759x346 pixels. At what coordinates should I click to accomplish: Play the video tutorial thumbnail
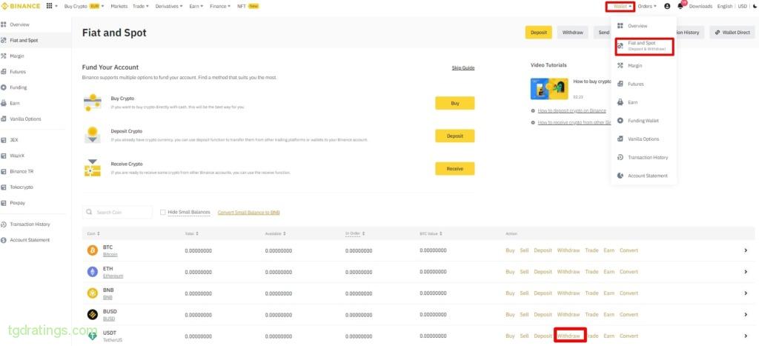tap(549, 89)
